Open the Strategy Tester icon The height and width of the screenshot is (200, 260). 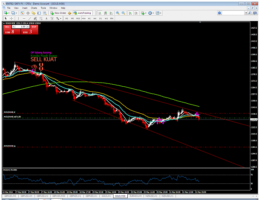45,13
